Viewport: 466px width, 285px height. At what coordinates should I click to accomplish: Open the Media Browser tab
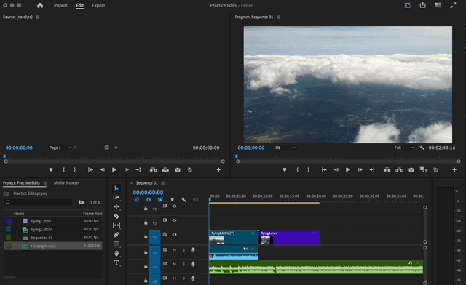66,183
